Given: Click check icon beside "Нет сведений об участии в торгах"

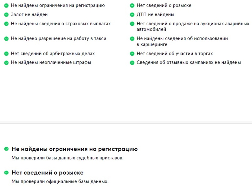Looking at the screenshot, I should 132,54.
